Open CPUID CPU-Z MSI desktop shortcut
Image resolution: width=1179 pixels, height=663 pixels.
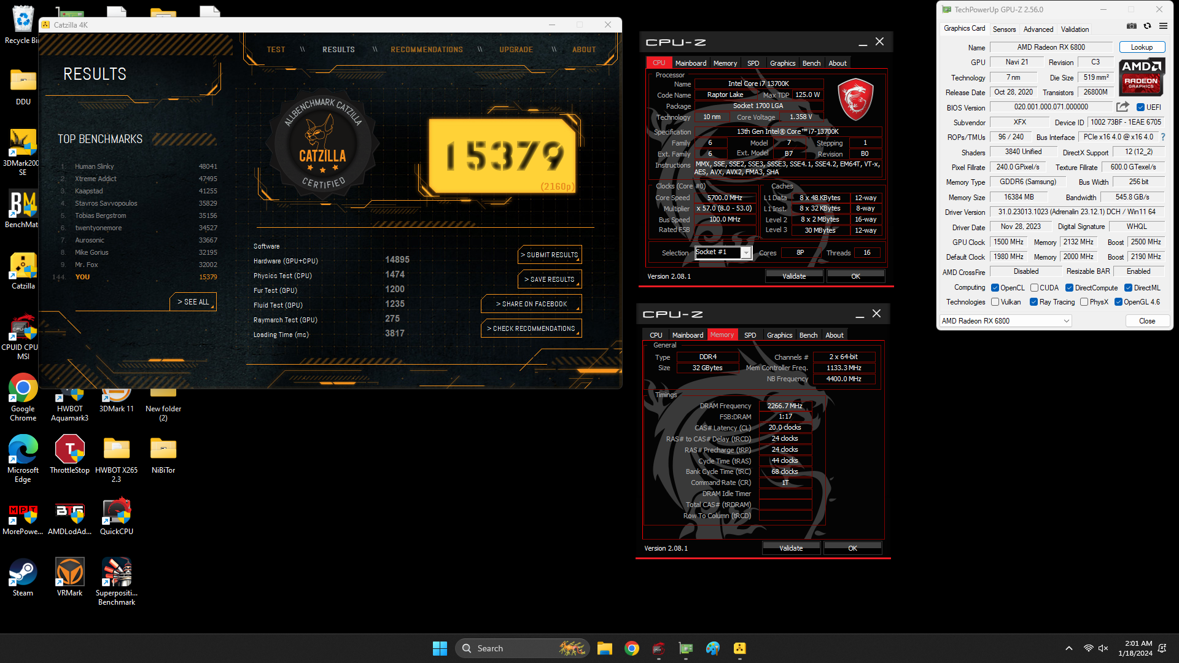pyautogui.click(x=23, y=336)
